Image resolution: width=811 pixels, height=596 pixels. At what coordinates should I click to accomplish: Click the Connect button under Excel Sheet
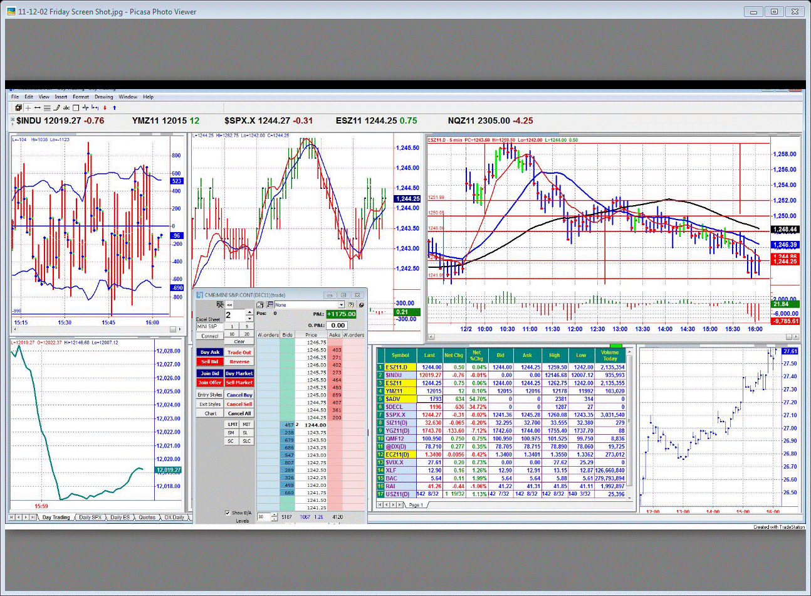pyautogui.click(x=210, y=336)
